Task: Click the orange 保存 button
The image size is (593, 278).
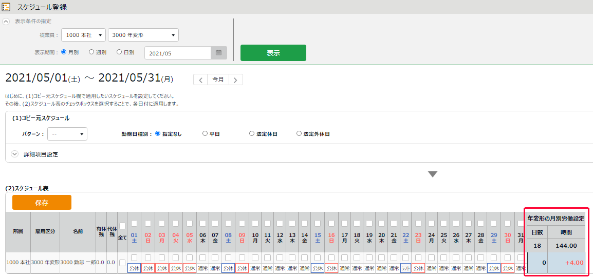Action: click(x=42, y=203)
